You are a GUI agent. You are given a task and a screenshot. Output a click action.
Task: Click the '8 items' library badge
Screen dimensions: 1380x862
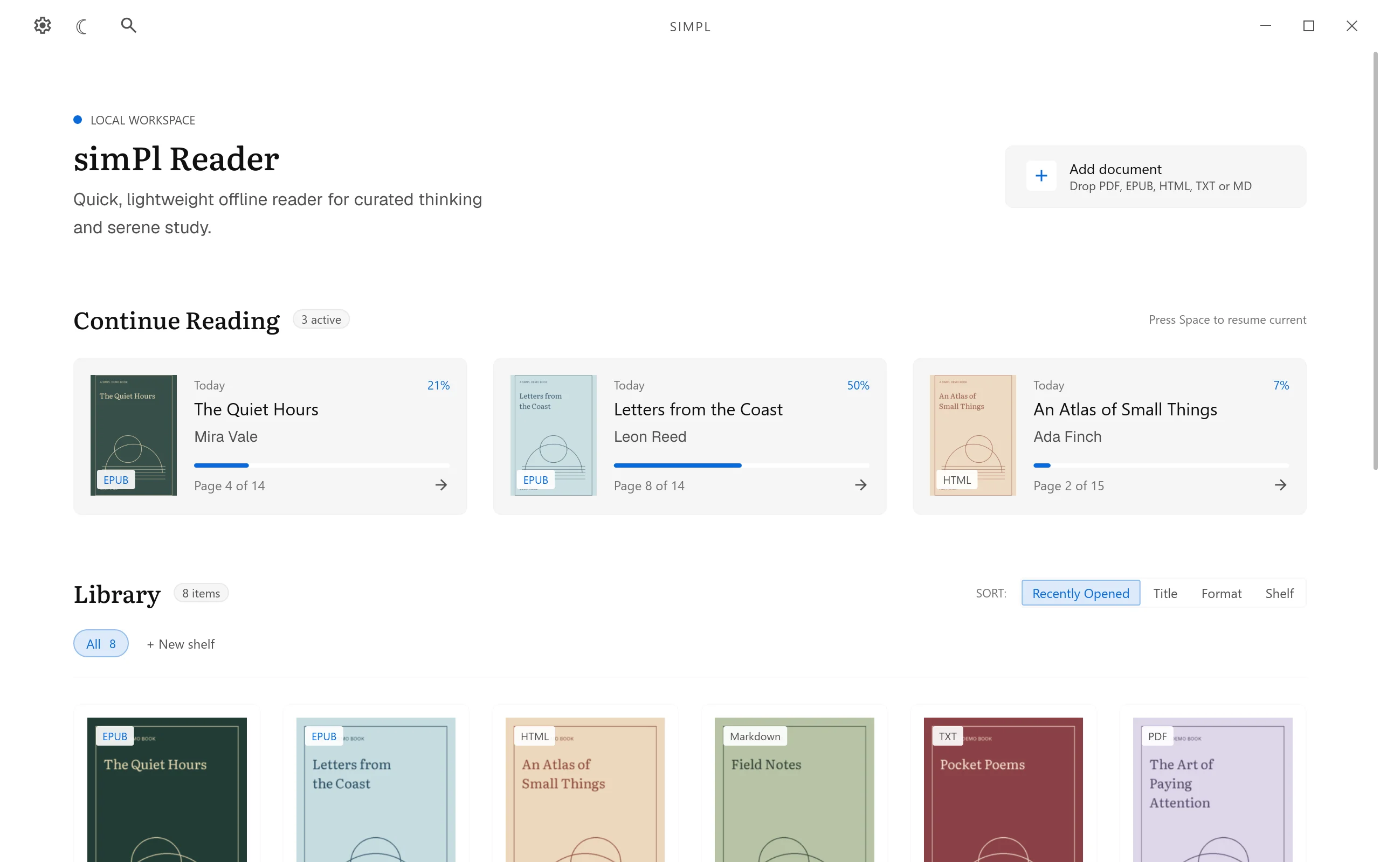click(x=201, y=594)
